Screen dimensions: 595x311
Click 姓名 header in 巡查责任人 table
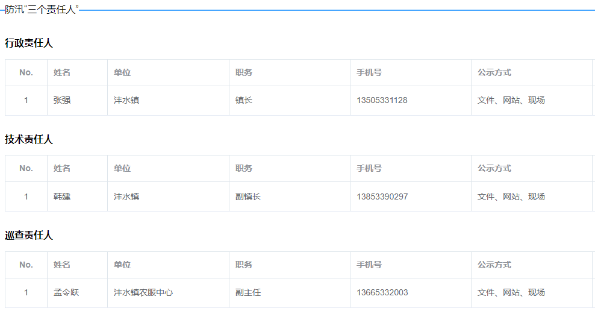62,265
